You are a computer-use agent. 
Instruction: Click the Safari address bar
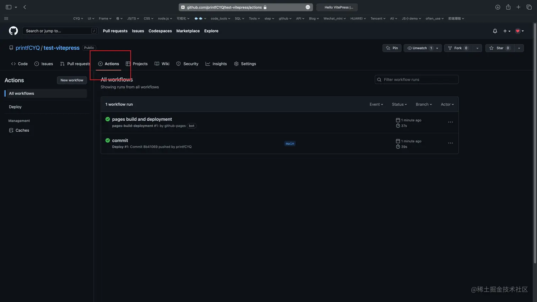pos(245,7)
